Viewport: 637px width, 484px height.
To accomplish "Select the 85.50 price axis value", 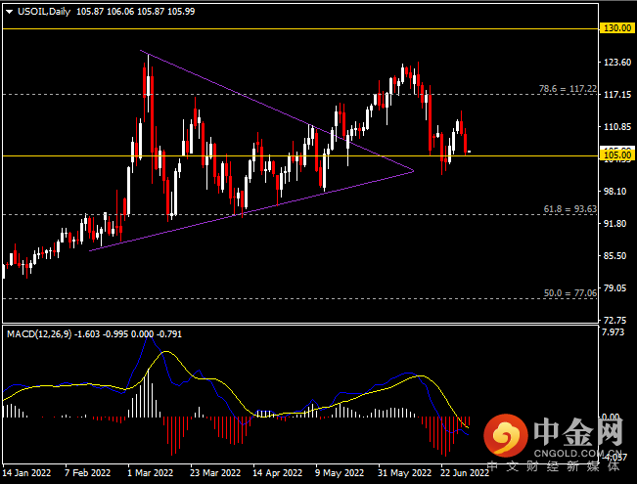I will pos(615,256).
